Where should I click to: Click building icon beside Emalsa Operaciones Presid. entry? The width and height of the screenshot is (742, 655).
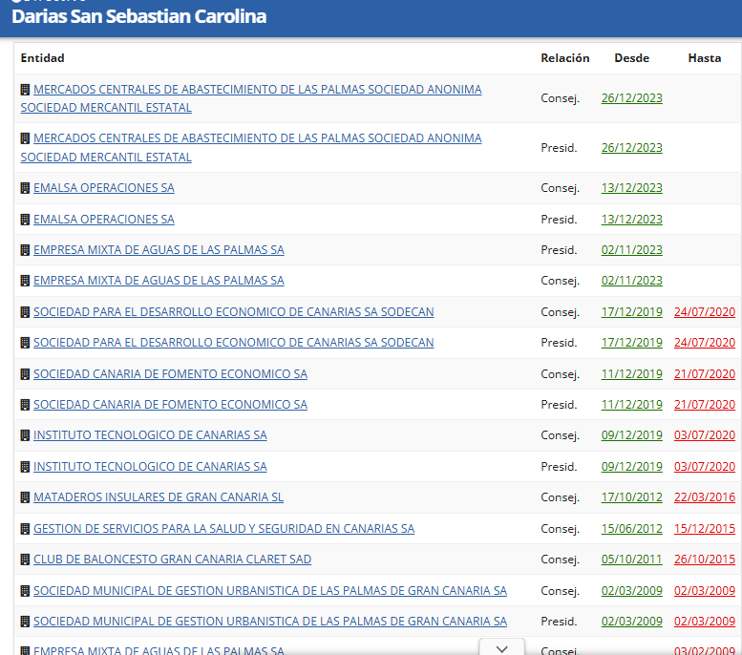[25, 220]
